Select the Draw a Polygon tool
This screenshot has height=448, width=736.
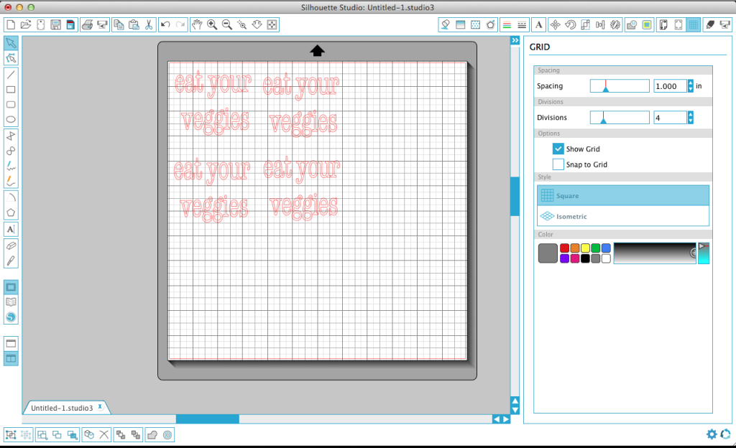click(x=11, y=213)
